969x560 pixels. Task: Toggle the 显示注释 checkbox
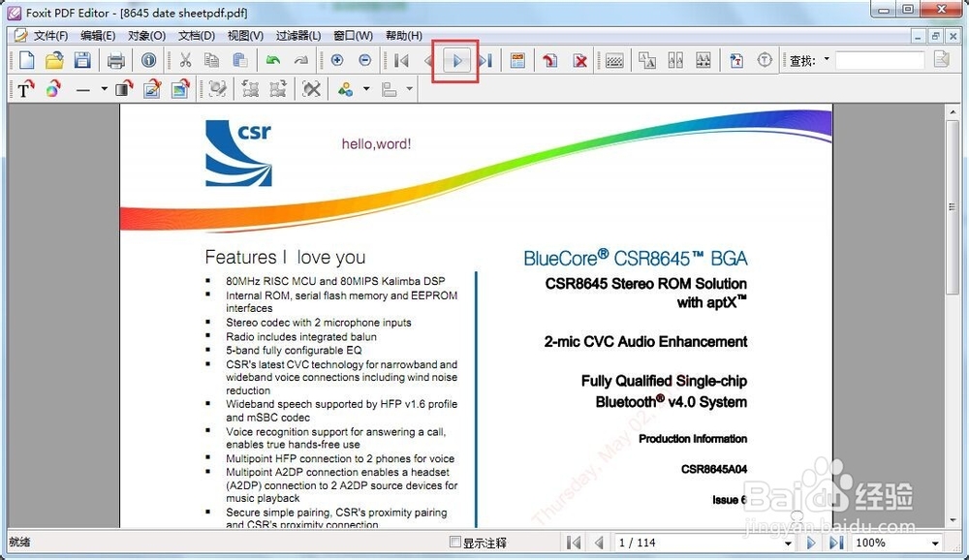pyautogui.click(x=455, y=542)
